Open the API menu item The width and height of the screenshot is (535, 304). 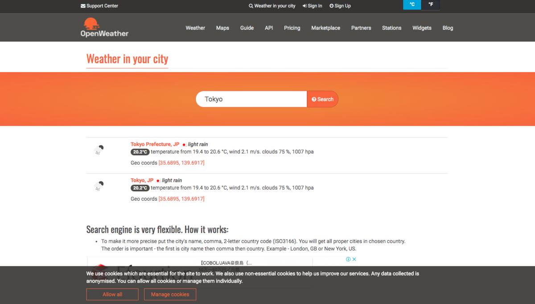[269, 28]
